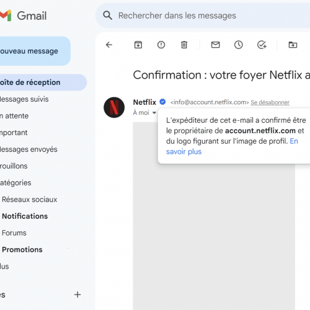Select Réseaux sociaux category
Viewport: 310px width, 310px height.
(29, 200)
